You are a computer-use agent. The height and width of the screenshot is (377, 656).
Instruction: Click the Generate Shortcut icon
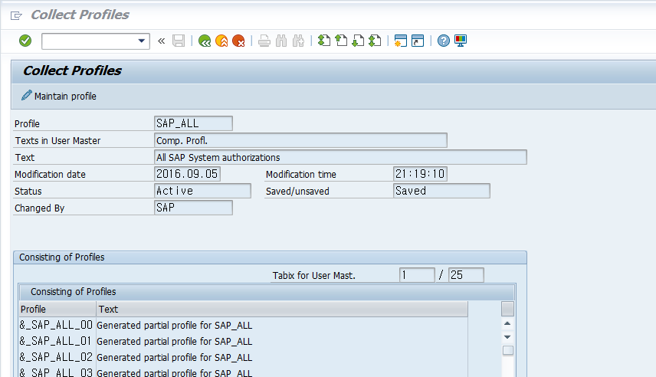click(418, 41)
